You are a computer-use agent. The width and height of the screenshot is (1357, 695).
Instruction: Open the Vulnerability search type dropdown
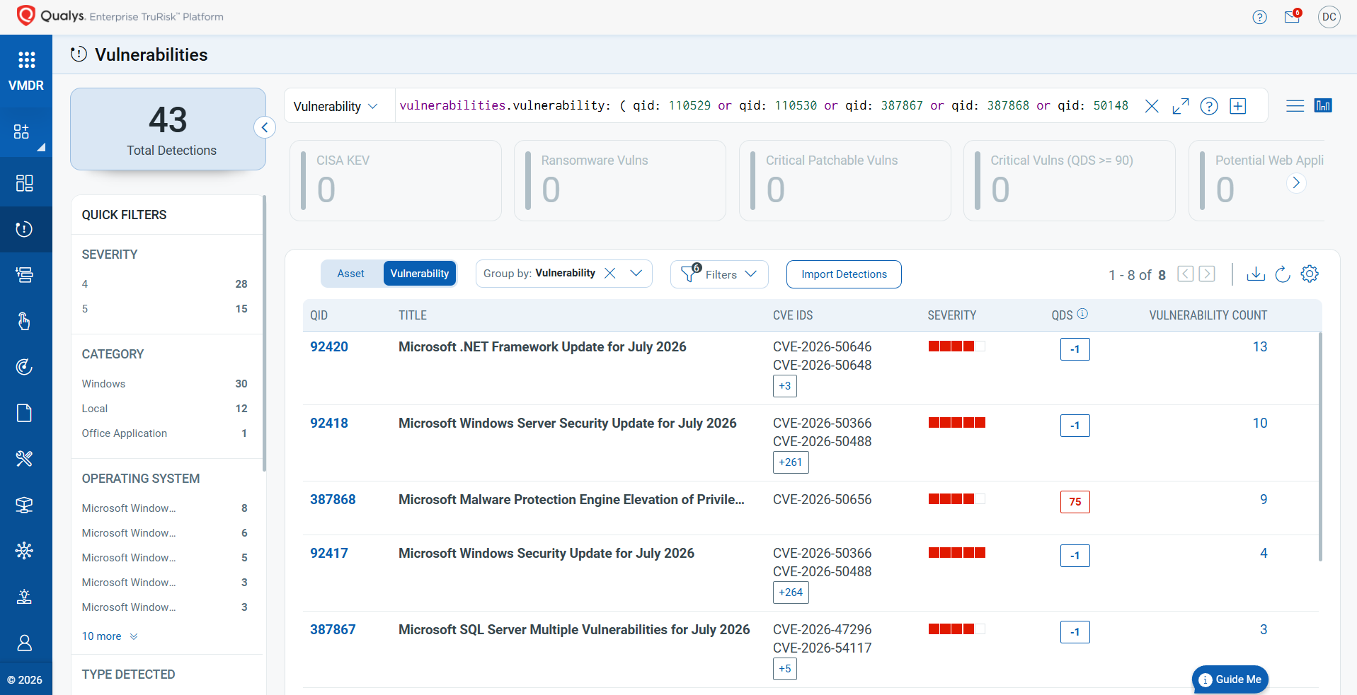click(x=336, y=106)
